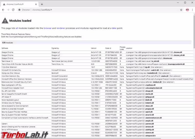Close the chrome://conflicts tab
Screen dimensions: 195x139
click(36, 4)
